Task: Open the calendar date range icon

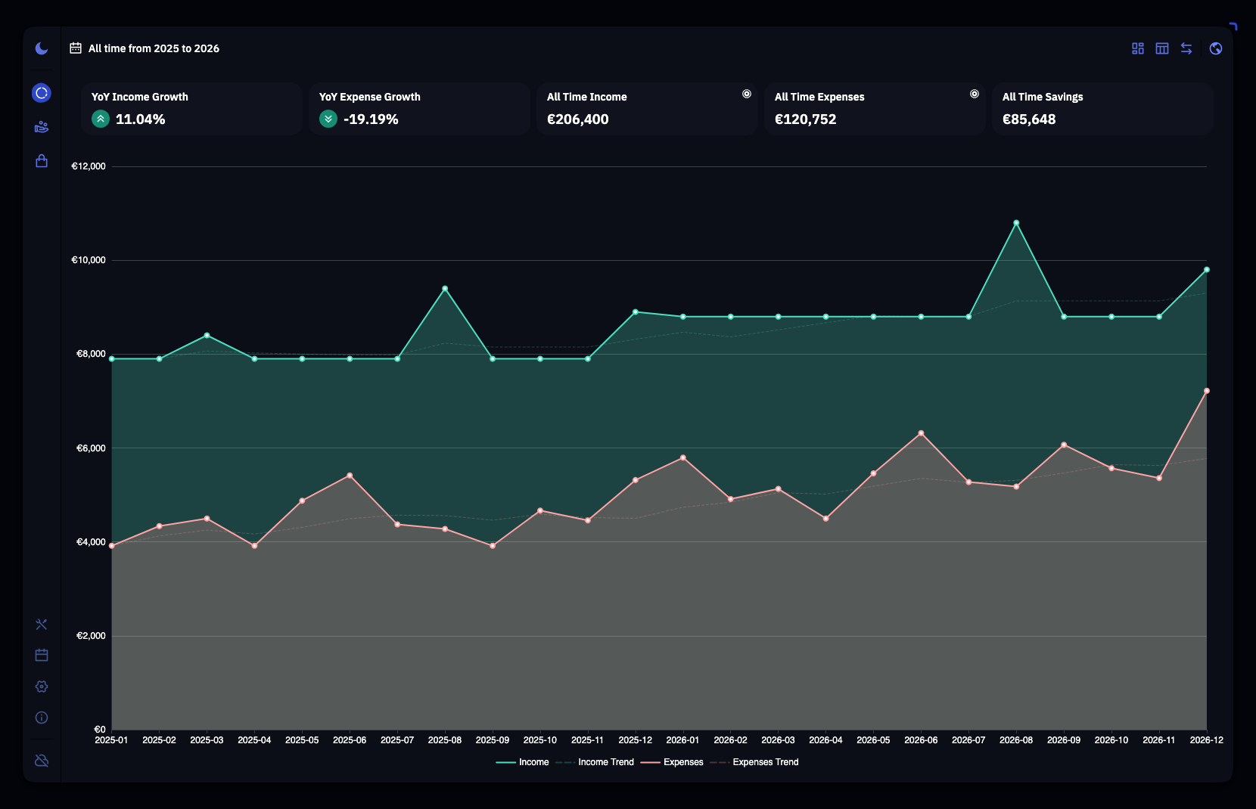Action: coord(76,48)
